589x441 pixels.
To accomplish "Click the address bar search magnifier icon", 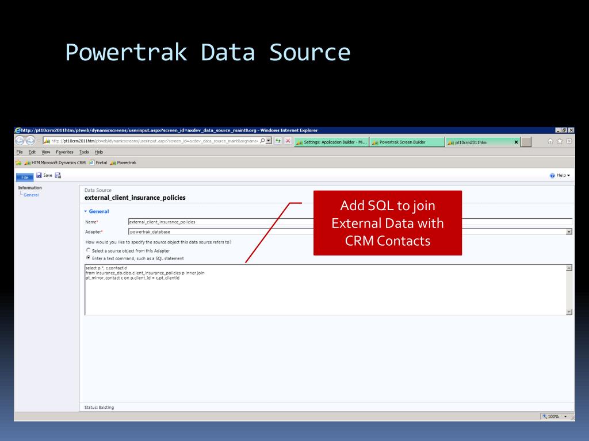I will point(262,141).
